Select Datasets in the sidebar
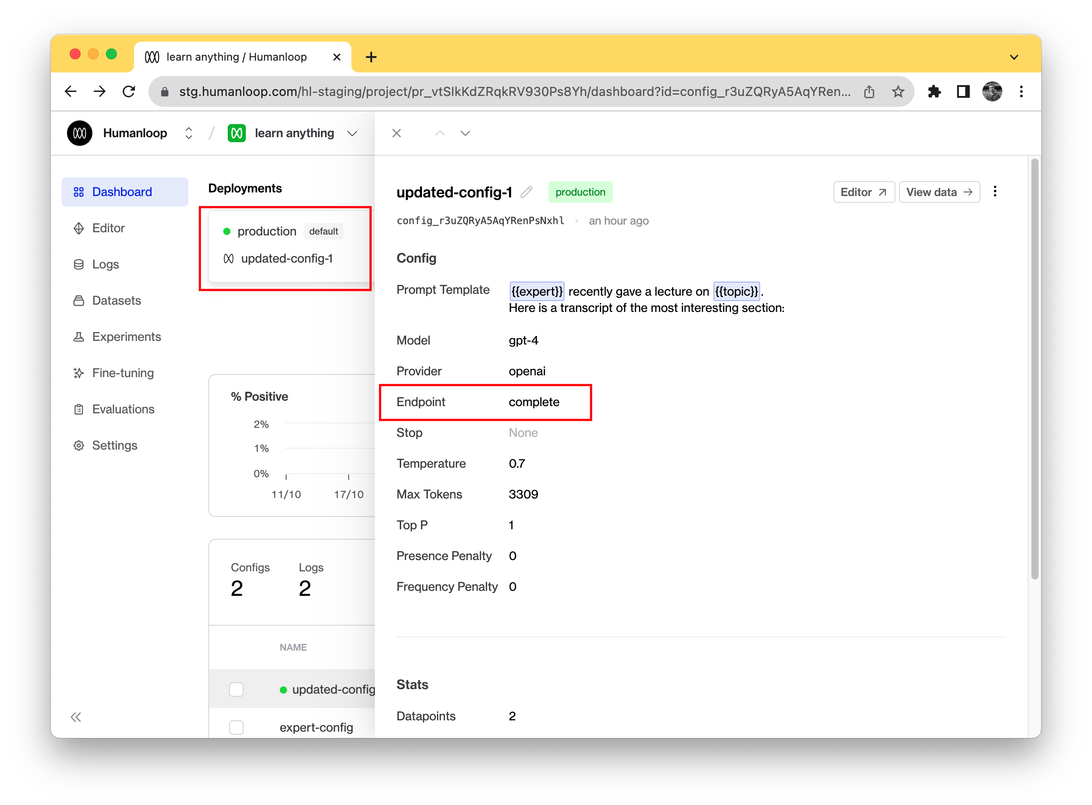1092x805 pixels. tap(115, 301)
